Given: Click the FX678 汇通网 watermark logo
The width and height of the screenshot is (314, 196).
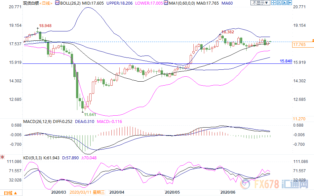Looking at the screenshot, I should tap(283, 184).
